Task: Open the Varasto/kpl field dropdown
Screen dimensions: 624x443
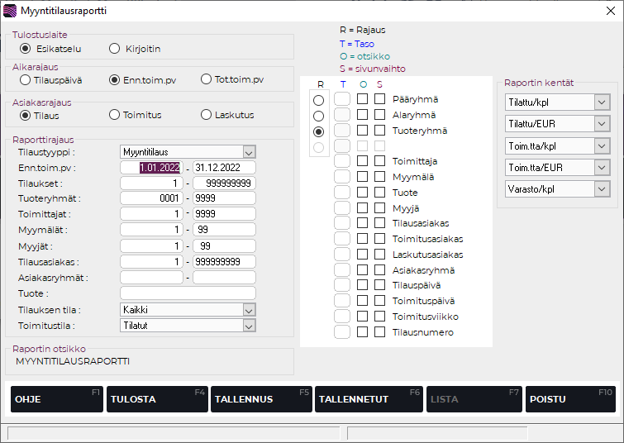Action: click(601, 189)
